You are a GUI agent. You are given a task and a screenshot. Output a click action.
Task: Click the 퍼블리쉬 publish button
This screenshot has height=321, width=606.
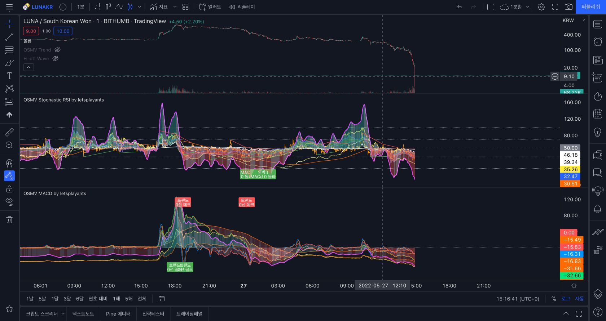pyautogui.click(x=591, y=7)
